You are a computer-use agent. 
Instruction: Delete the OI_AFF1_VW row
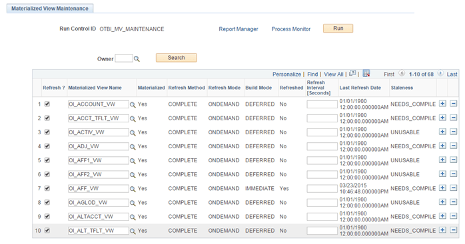click(x=454, y=160)
